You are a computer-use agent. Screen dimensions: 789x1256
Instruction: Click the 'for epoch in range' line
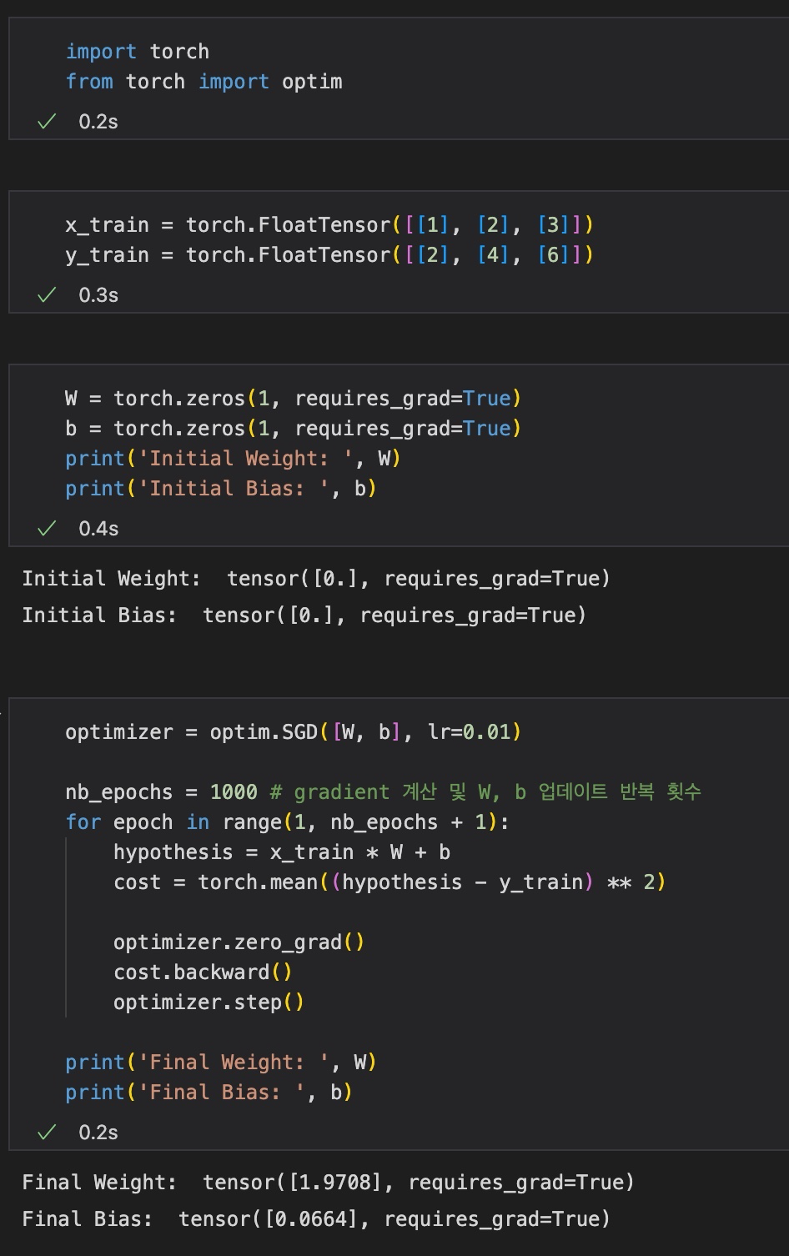click(288, 822)
